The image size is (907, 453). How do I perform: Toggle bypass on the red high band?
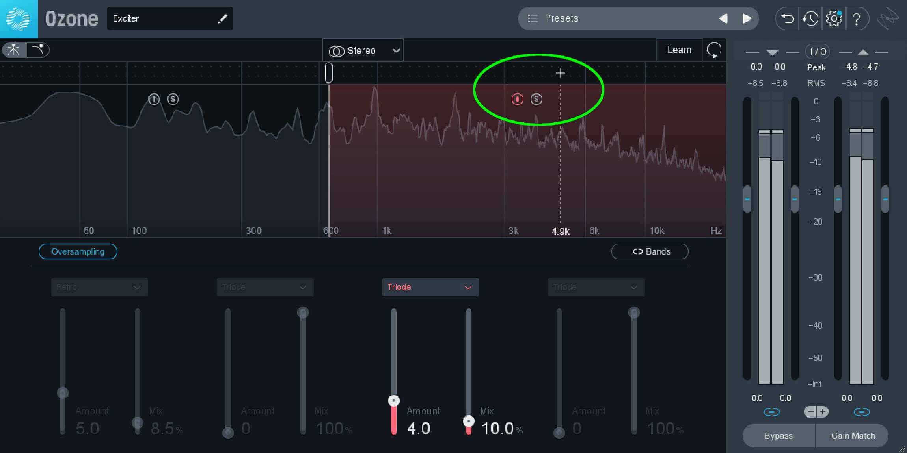tap(517, 99)
